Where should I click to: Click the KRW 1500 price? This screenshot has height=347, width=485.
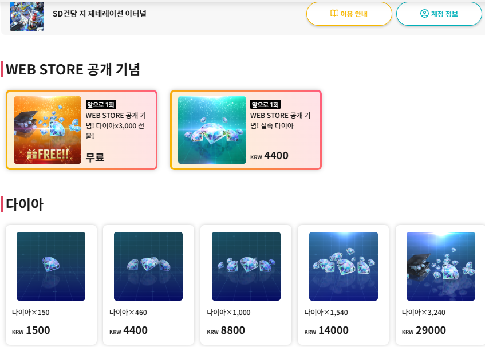coord(31,330)
